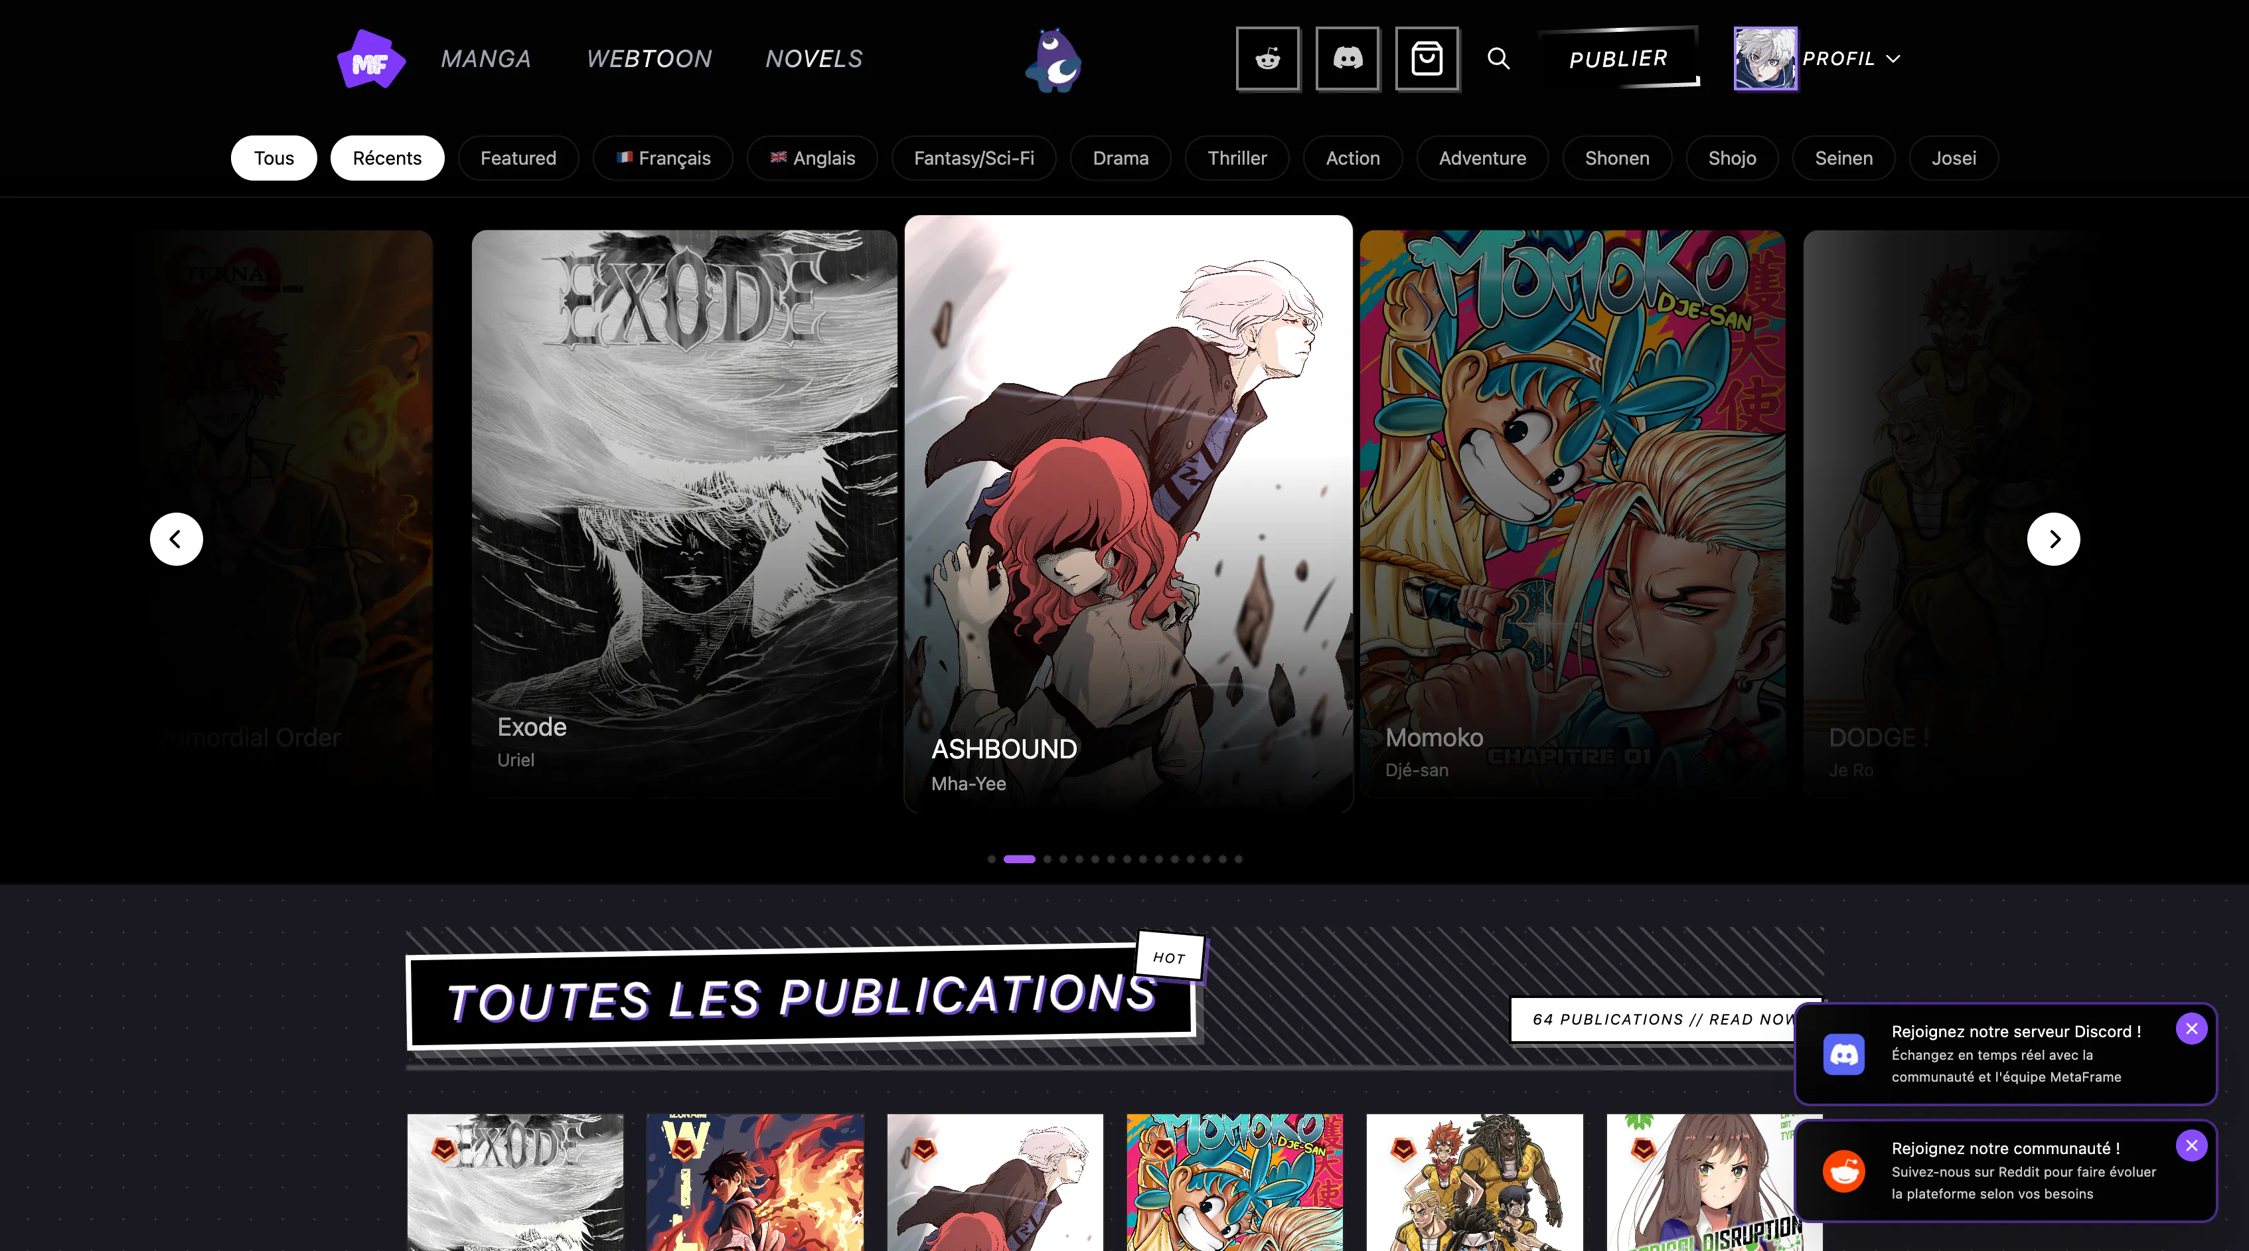Click the 64 PUBLICATIONS // READ NOW label

click(x=1666, y=1019)
